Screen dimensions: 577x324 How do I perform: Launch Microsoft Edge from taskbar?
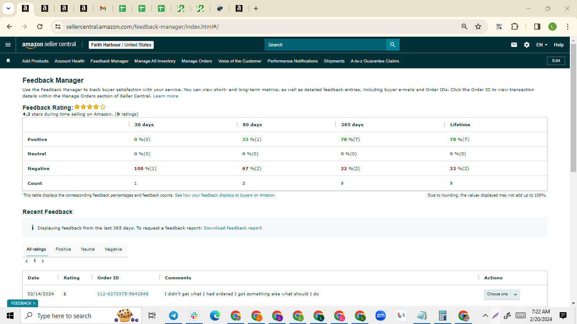tap(215, 316)
